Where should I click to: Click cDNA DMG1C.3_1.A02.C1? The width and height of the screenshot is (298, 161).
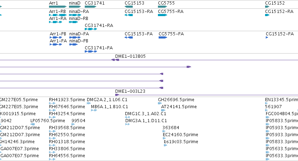pyautogui.click(x=146, y=114)
